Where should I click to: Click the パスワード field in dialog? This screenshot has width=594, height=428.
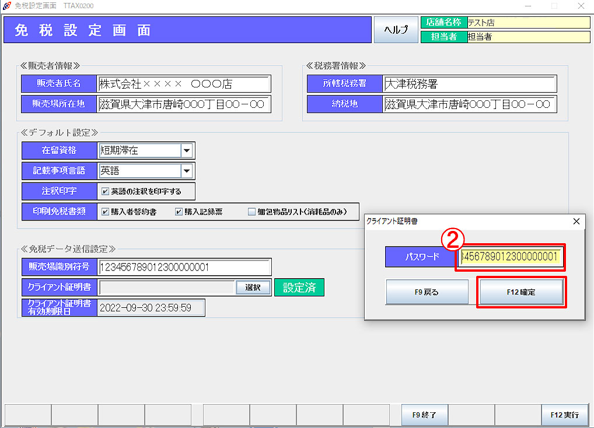[510, 257]
